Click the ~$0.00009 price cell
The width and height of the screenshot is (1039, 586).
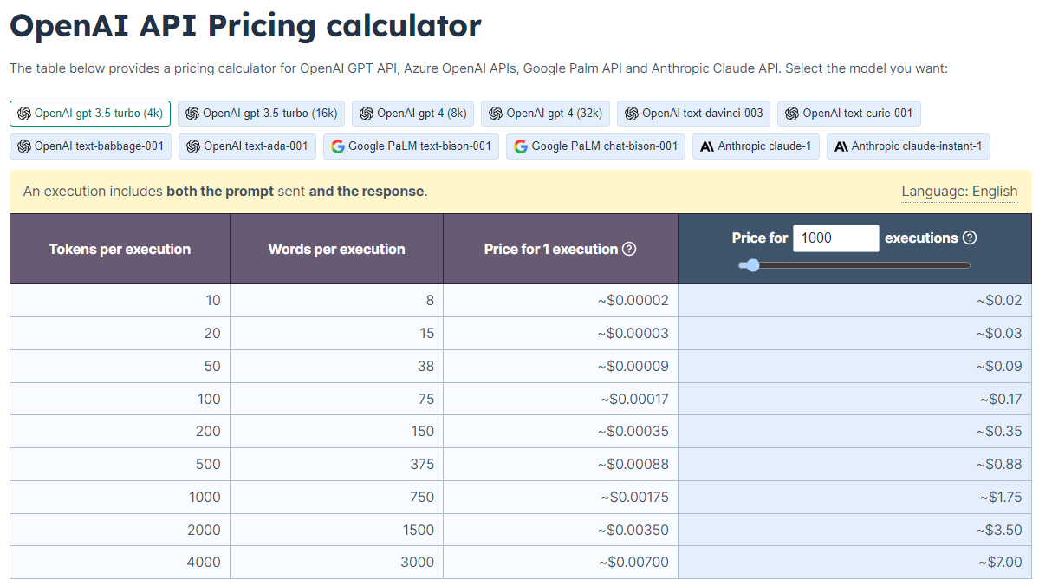(561, 366)
